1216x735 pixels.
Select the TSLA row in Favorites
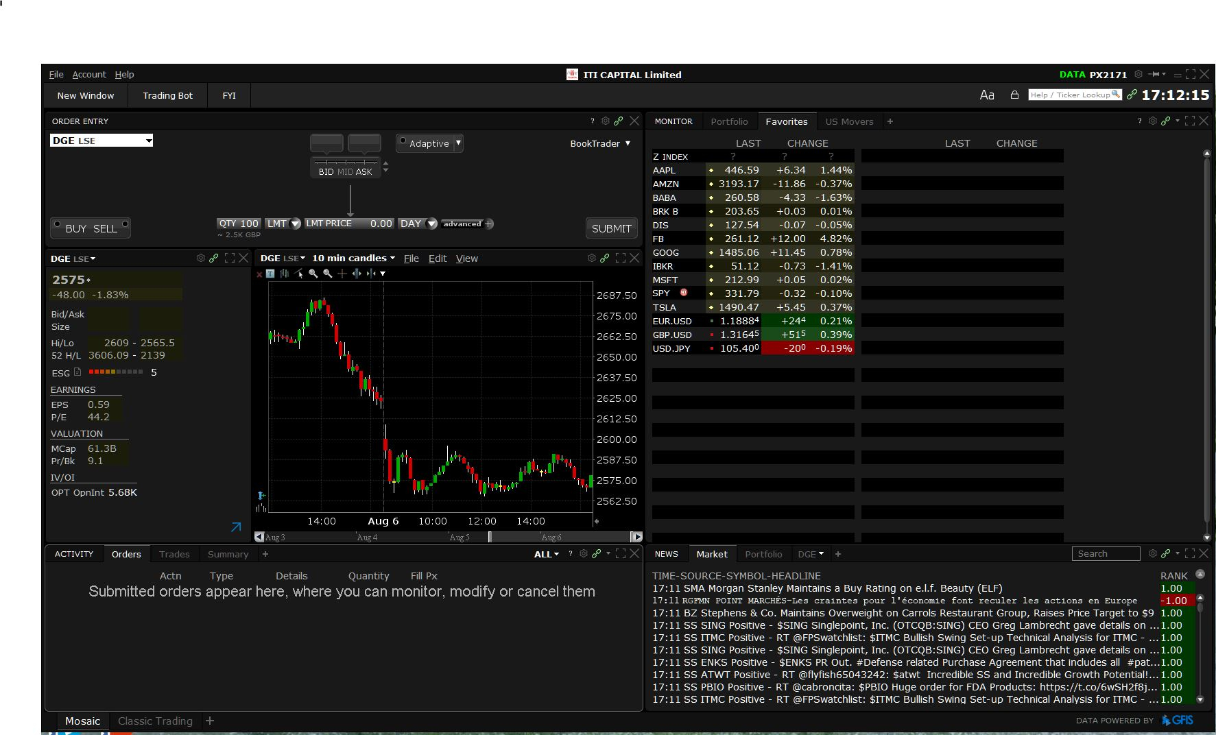click(752, 307)
